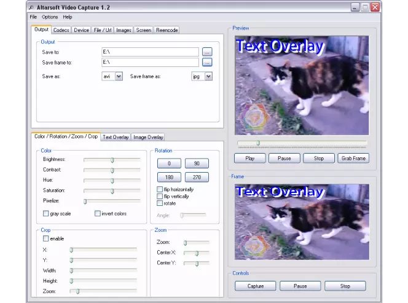
Task: Open the Image Overlay tab
Action: pos(148,137)
